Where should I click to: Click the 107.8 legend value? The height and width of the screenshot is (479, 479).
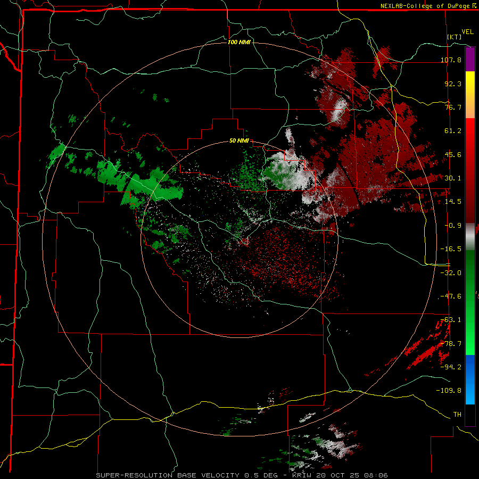pos(451,60)
